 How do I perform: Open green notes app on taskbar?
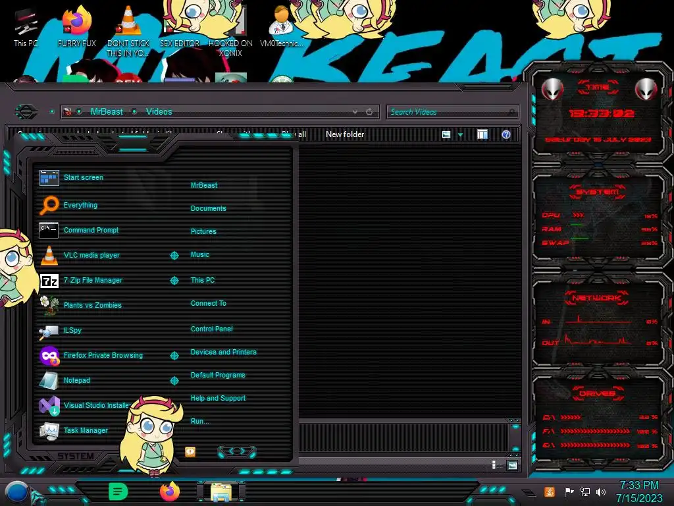point(118,492)
